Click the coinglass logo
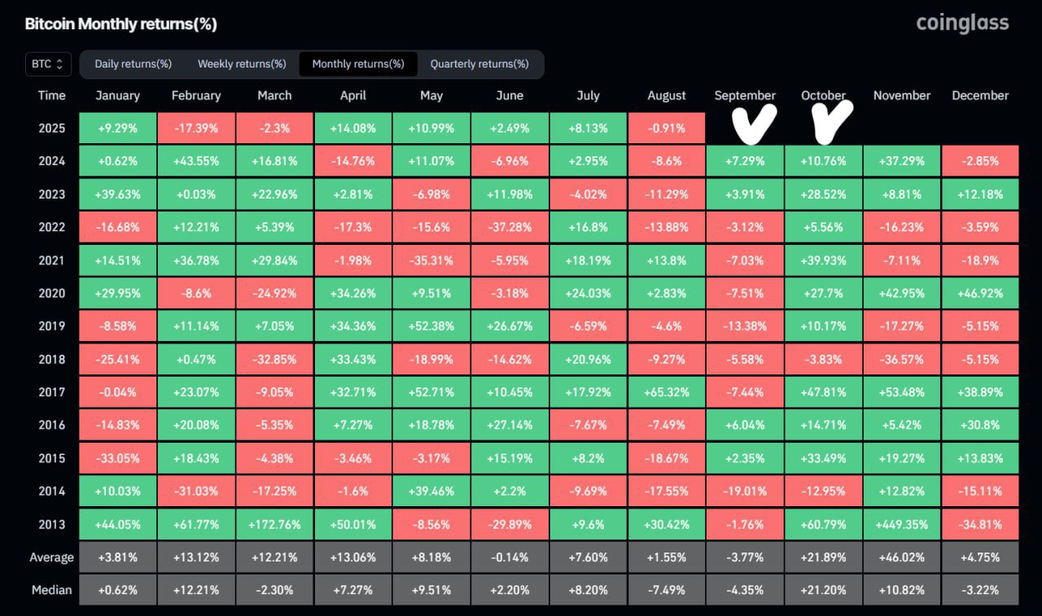 click(962, 23)
